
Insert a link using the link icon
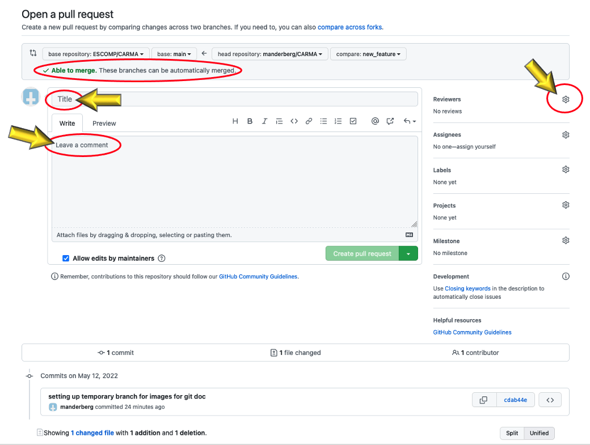click(x=309, y=121)
